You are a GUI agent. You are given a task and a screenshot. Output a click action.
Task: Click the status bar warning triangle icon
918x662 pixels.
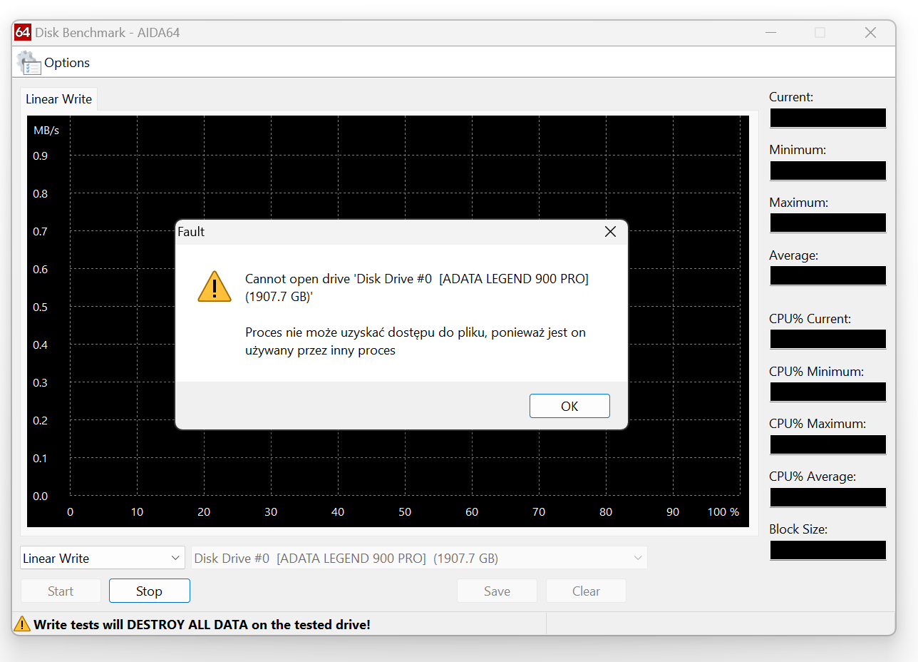(23, 624)
